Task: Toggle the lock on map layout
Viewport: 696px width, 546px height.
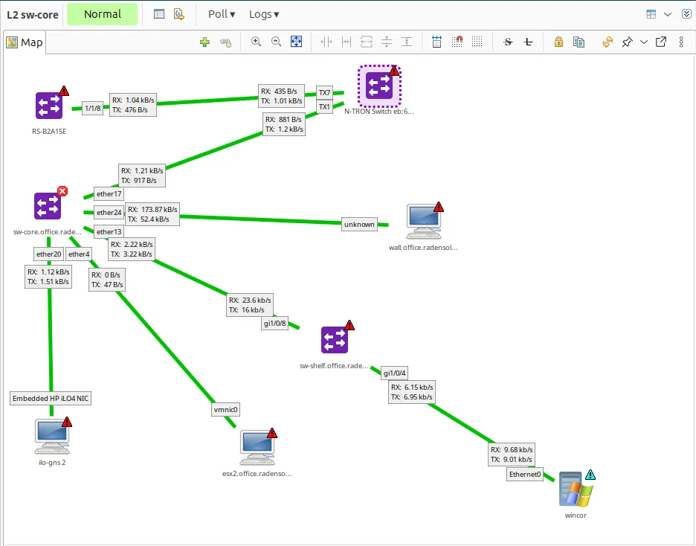Action: pyautogui.click(x=558, y=42)
